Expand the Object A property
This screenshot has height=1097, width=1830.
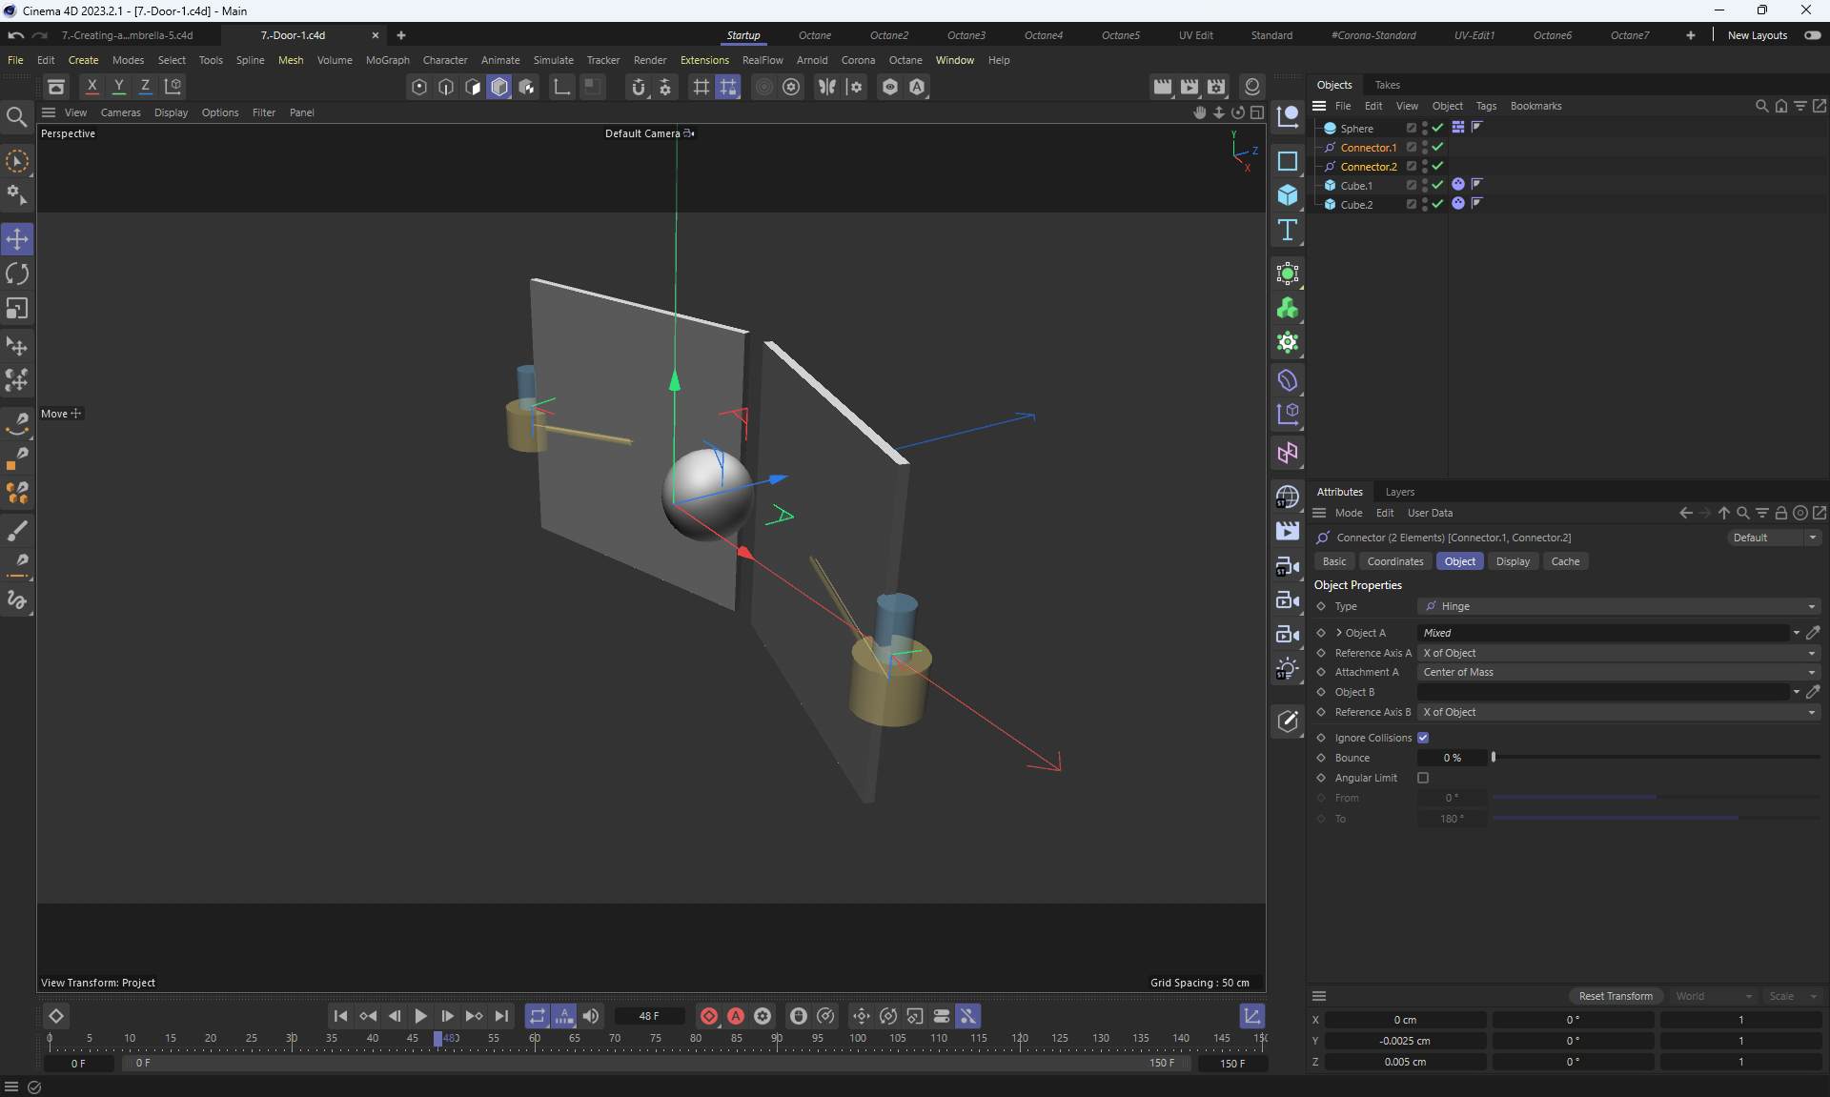[1339, 633]
